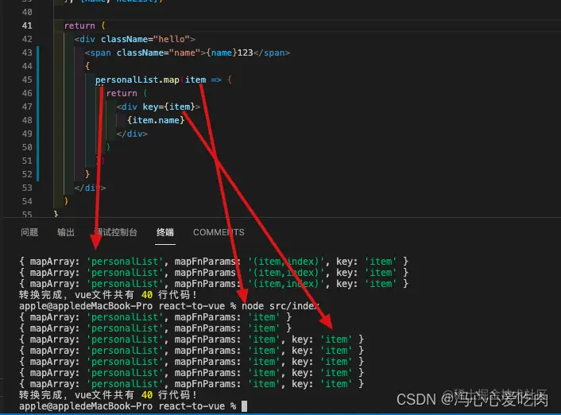The height and width of the screenshot is (415, 561).
Task: Click line number 53 in gutter
Action: [x=27, y=188]
